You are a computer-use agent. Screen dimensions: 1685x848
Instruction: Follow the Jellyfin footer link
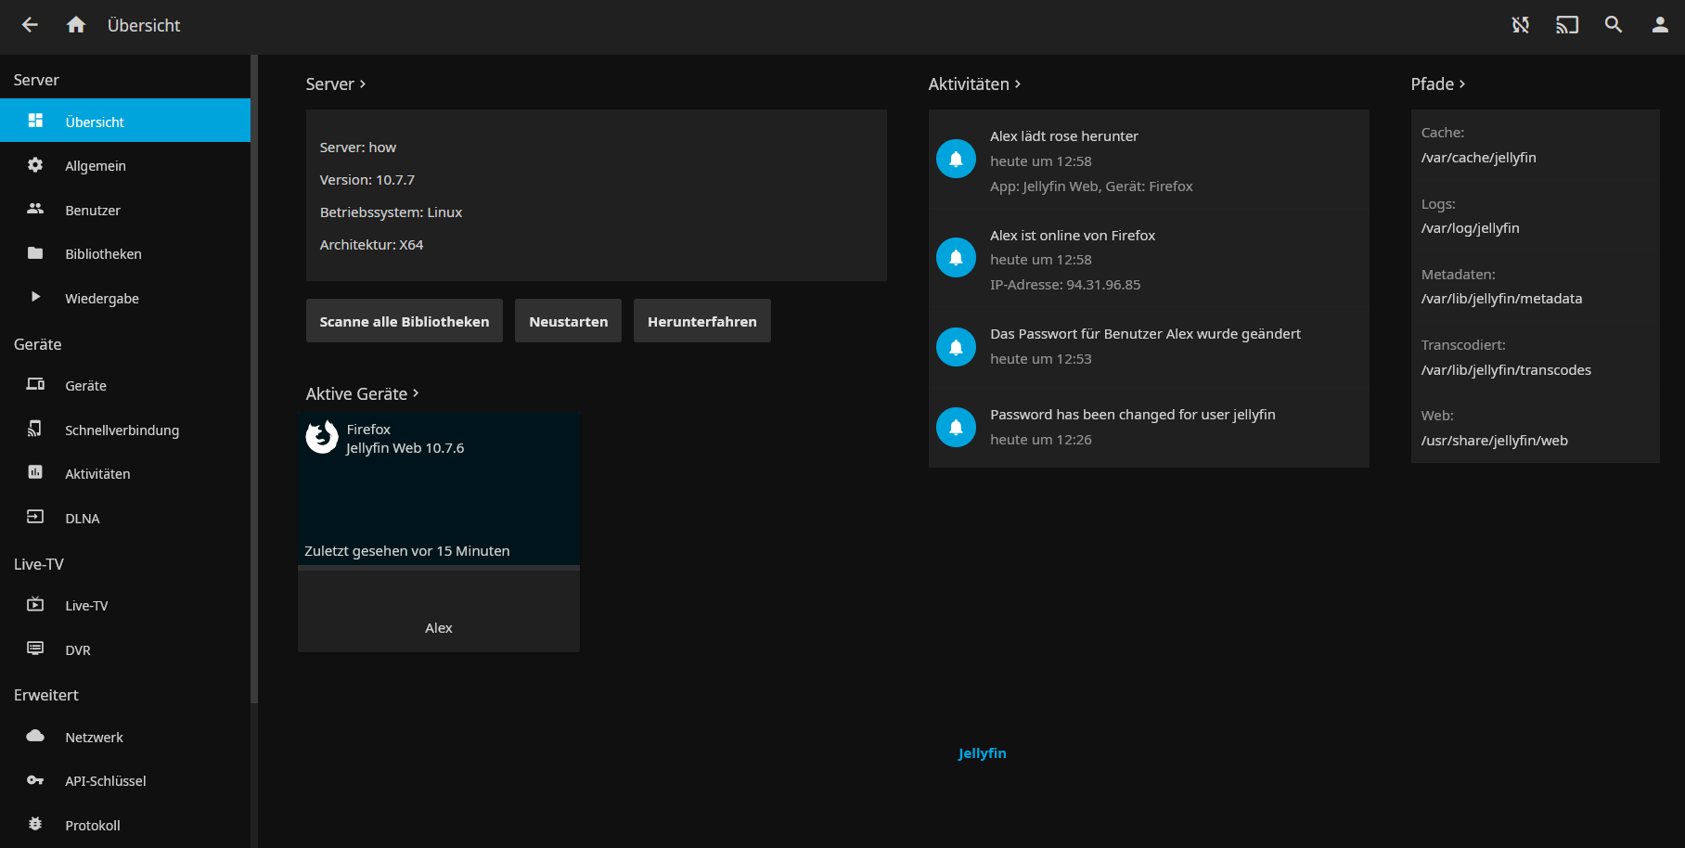tap(982, 753)
